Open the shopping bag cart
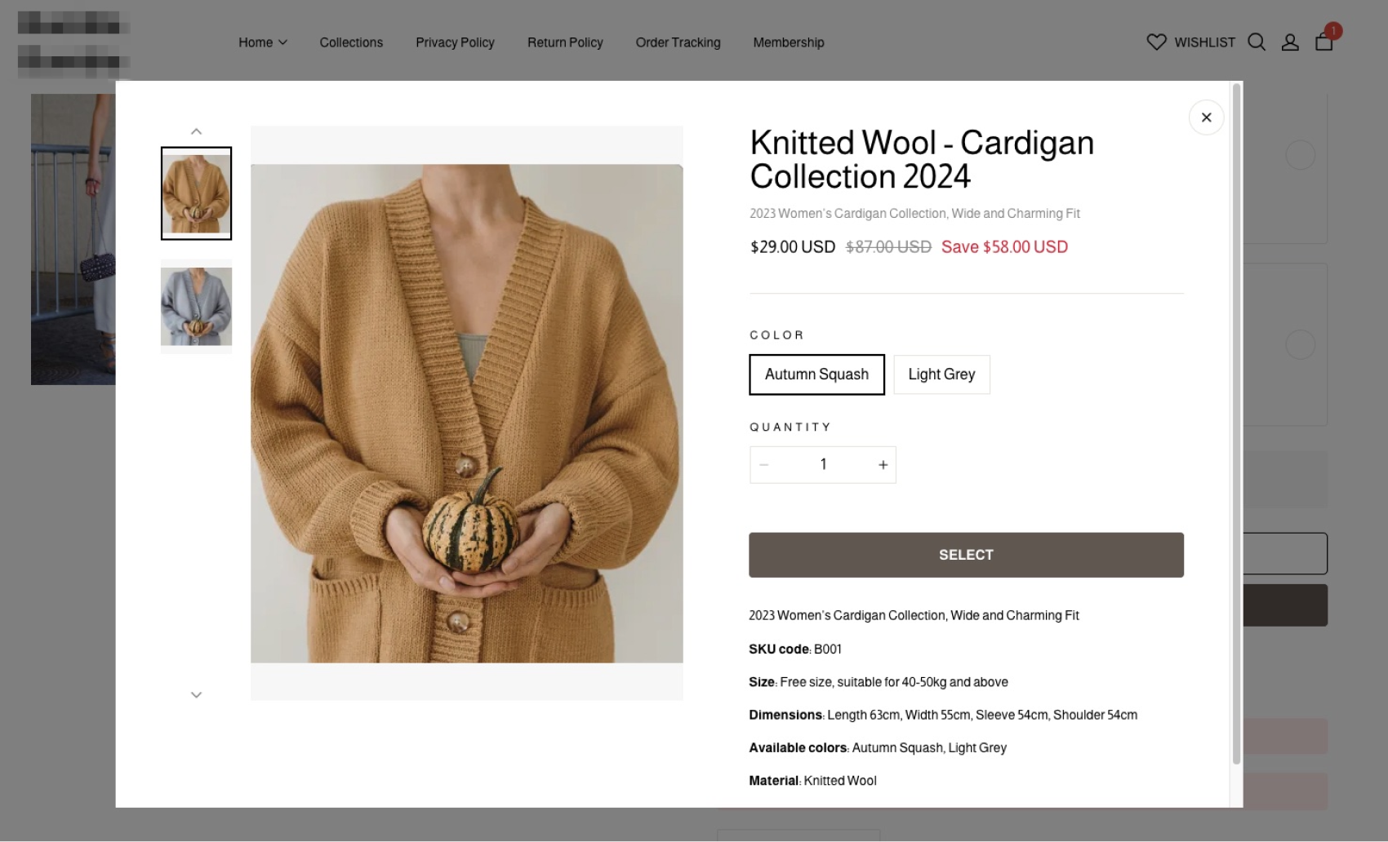This screenshot has height=842, width=1388. [x=1324, y=42]
